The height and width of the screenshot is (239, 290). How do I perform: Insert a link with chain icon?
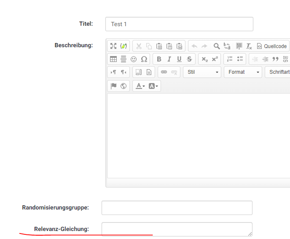(x=164, y=72)
